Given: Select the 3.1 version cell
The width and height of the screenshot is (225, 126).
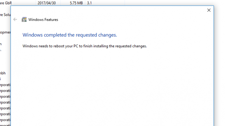Looking at the screenshot, I should pyautogui.click(x=89, y=3).
